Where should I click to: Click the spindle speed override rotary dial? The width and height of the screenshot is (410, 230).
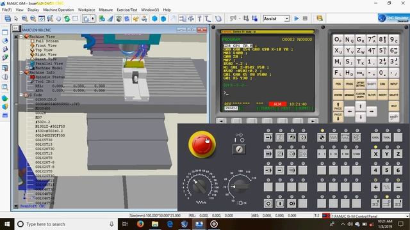coord(240,186)
